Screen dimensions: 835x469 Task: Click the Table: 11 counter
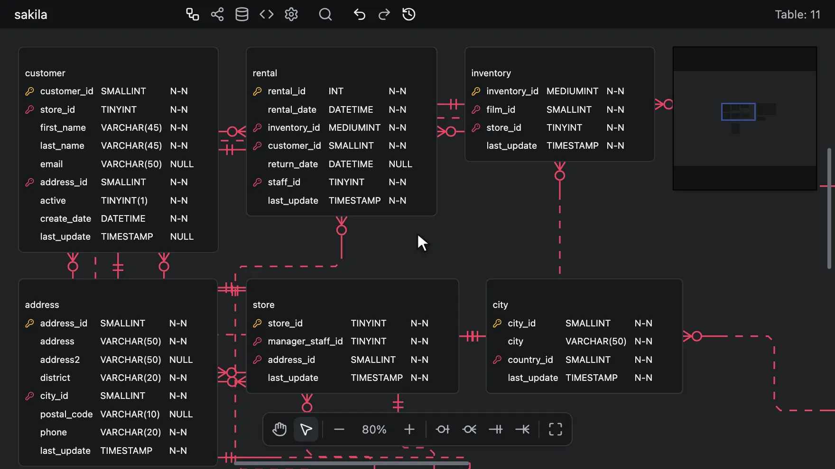pos(798,15)
